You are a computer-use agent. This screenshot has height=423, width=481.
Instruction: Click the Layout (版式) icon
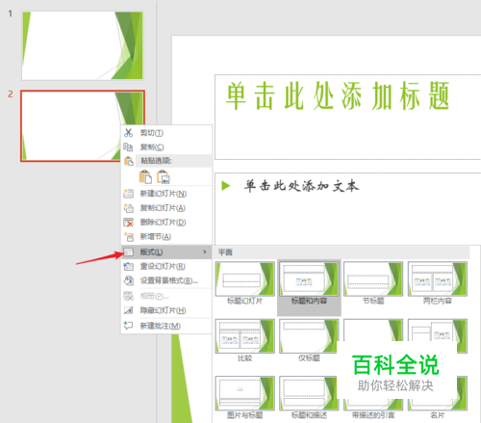click(x=128, y=252)
